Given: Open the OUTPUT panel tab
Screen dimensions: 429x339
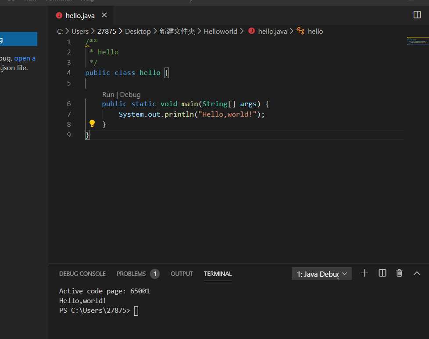Looking at the screenshot, I should click(182, 274).
